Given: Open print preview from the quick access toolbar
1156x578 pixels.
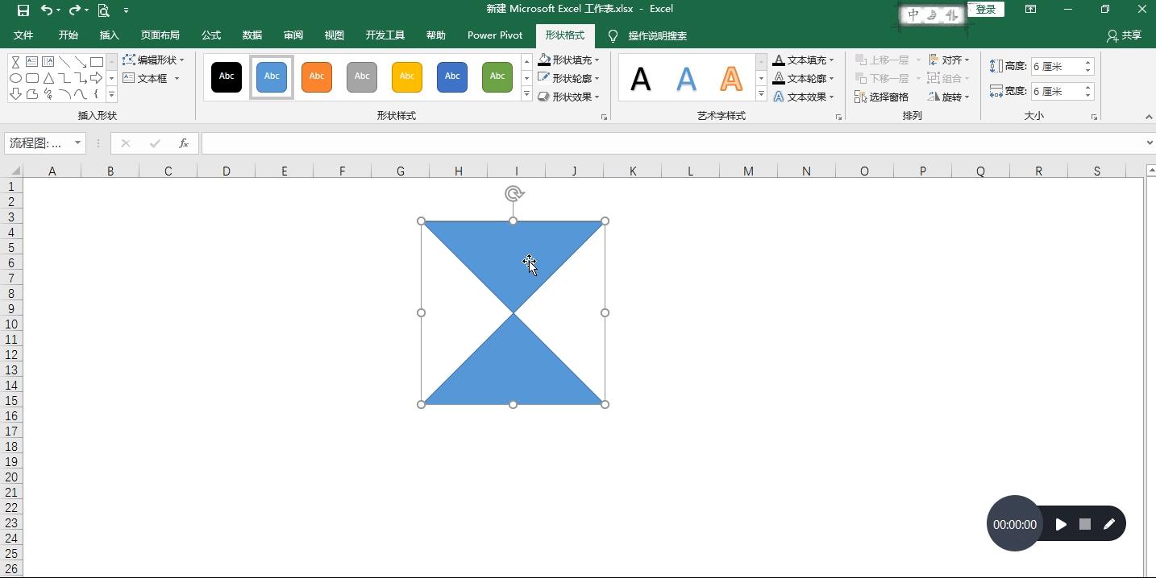Looking at the screenshot, I should click(103, 10).
